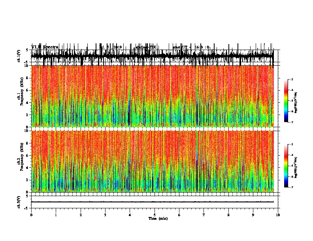Click the ch.3 flat waveform trace

[x=153, y=202]
